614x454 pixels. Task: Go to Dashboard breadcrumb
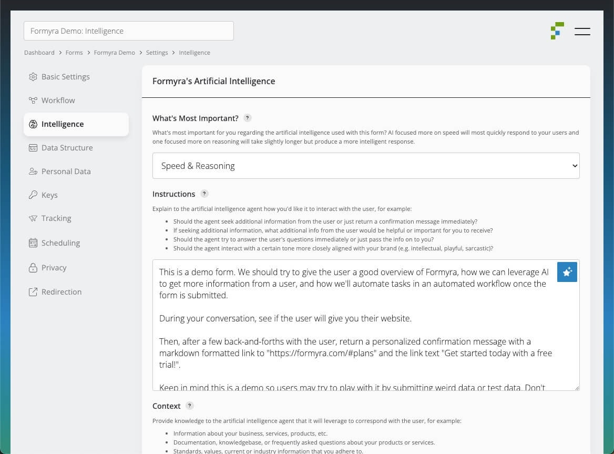[x=39, y=53]
